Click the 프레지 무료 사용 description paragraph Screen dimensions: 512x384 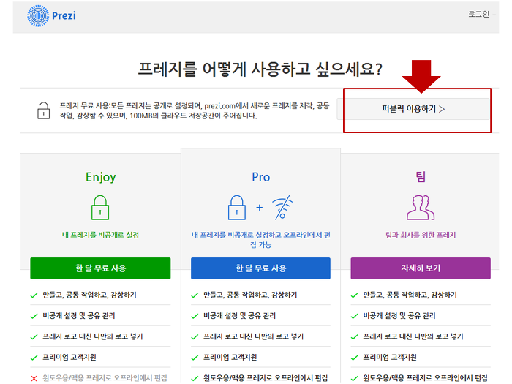195,110
